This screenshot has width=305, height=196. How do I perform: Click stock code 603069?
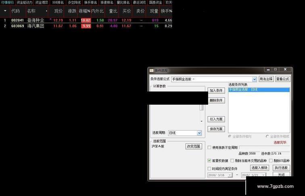point(17,26)
